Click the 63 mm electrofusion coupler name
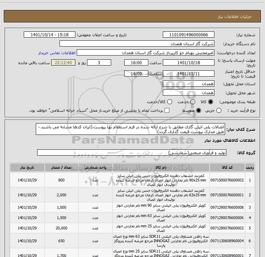Image resolution: width=265 pixels, height=257 pixels. 161,218
